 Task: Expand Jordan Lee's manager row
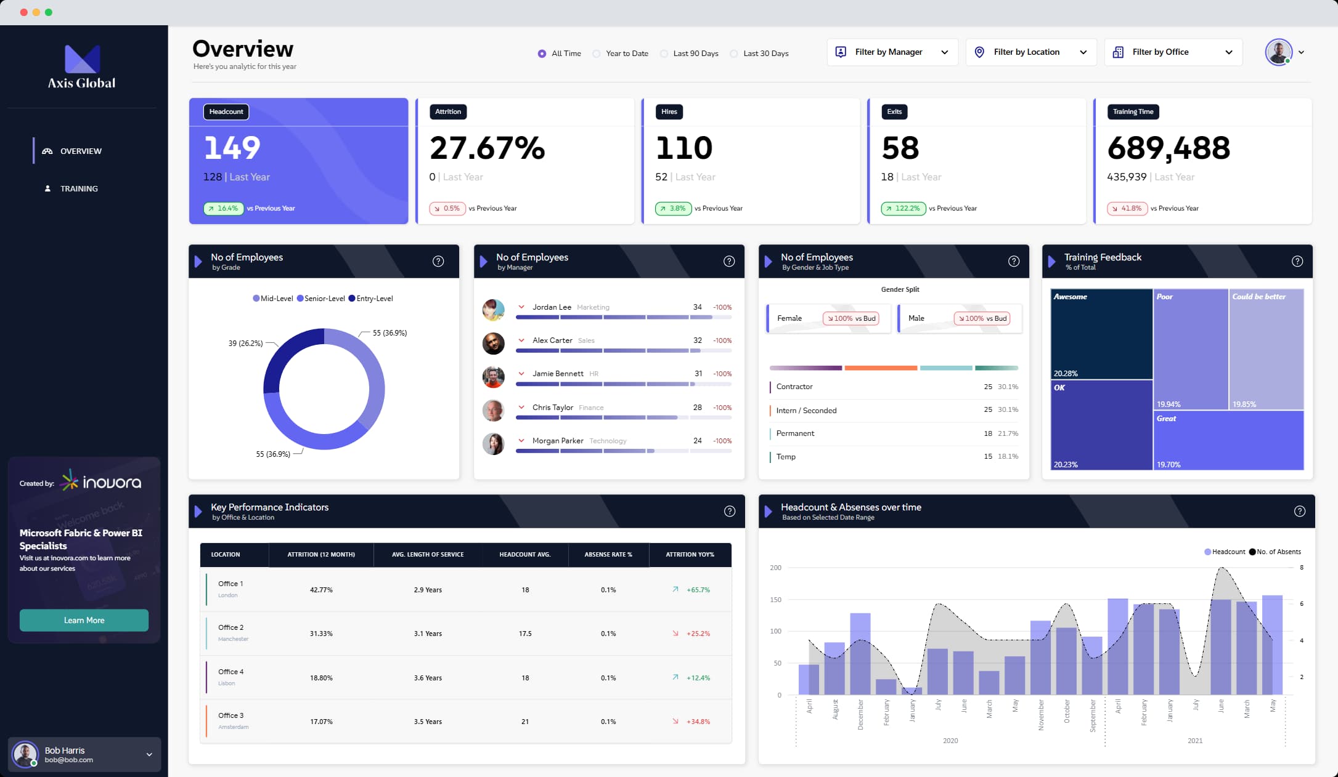tap(522, 307)
